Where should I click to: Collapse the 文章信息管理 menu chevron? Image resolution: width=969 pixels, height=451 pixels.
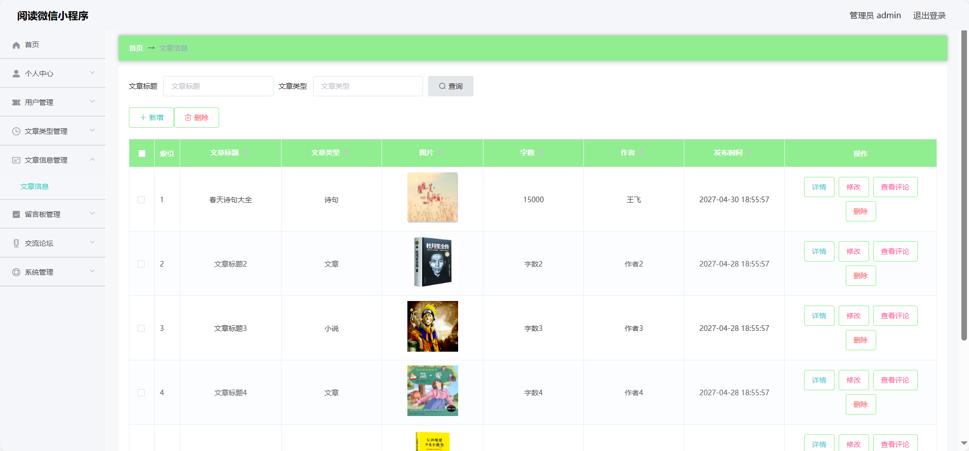click(x=92, y=159)
